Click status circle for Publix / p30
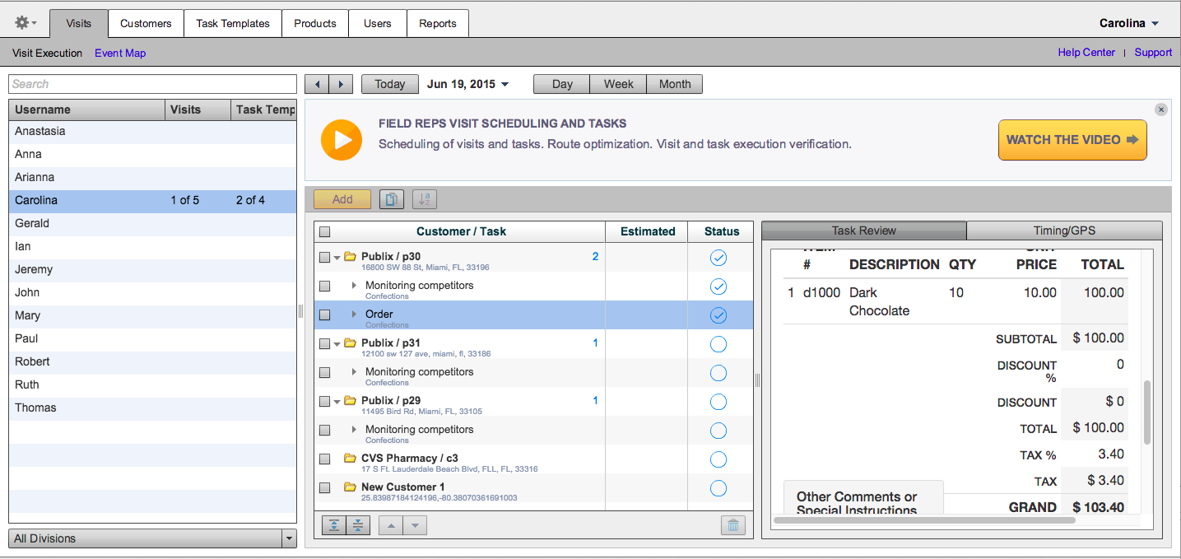1181x559 pixels. 718,258
